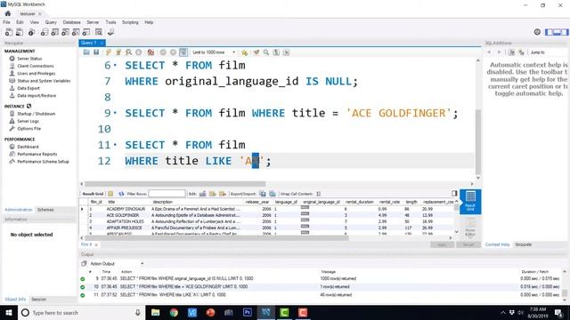Click the Windows Start button
The width and height of the screenshot is (570, 320).
click(x=9, y=312)
